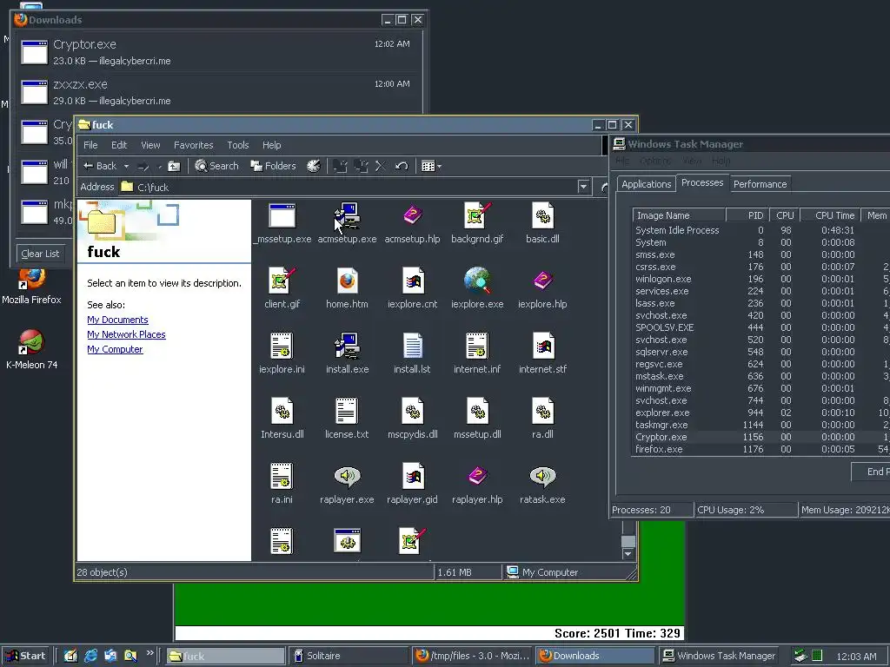Viewport: 890px width, 667px height.
Task: Select acmsetup.exe in the folder window
Action: tap(347, 223)
